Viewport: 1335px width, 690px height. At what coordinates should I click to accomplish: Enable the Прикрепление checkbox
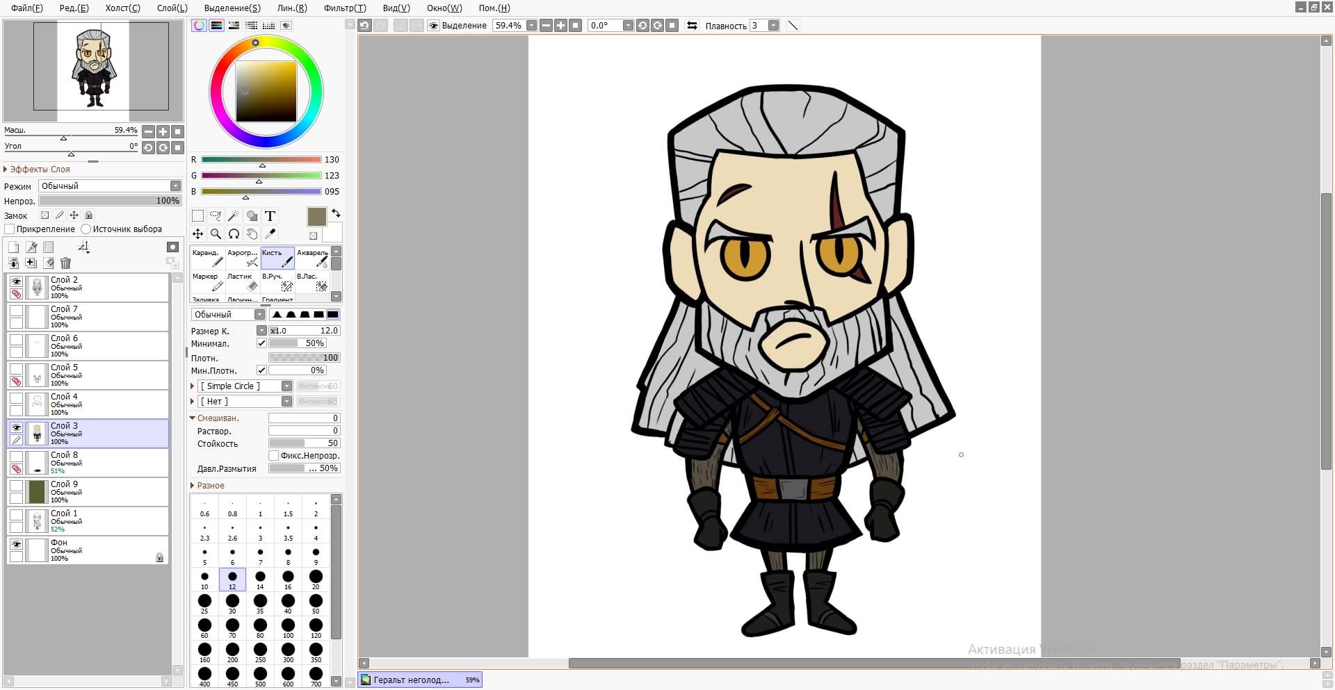9,229
